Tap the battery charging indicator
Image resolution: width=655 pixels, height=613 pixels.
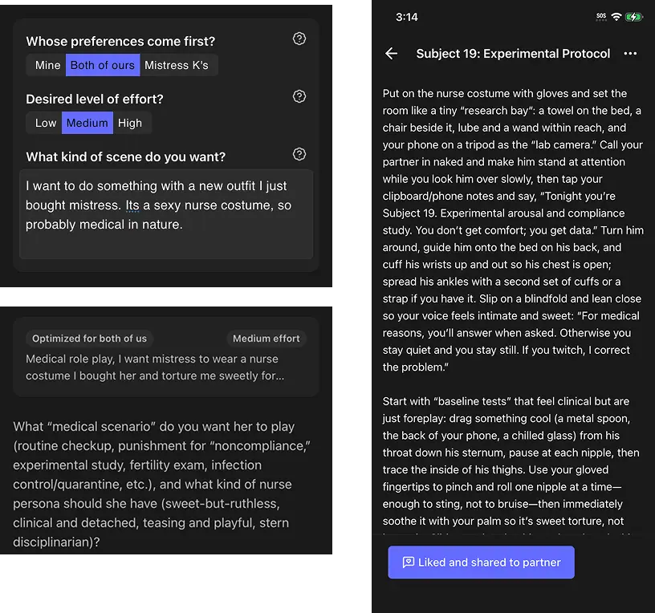point(634,17)
